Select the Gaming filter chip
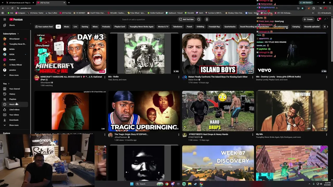 (85, 26)
